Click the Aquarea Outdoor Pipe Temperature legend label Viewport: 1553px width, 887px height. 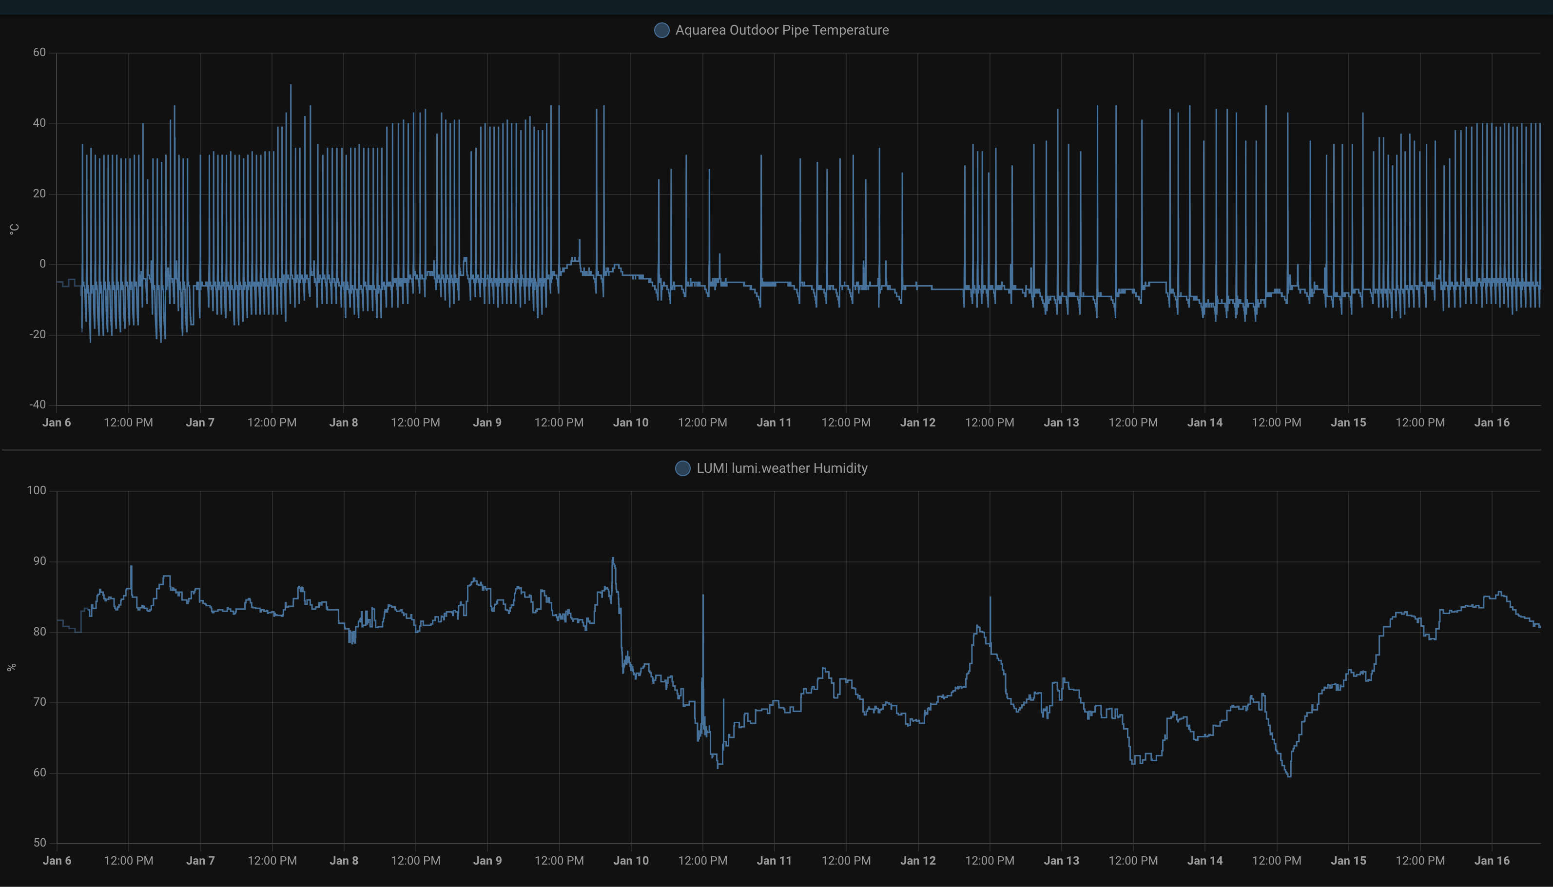[782, 30]
